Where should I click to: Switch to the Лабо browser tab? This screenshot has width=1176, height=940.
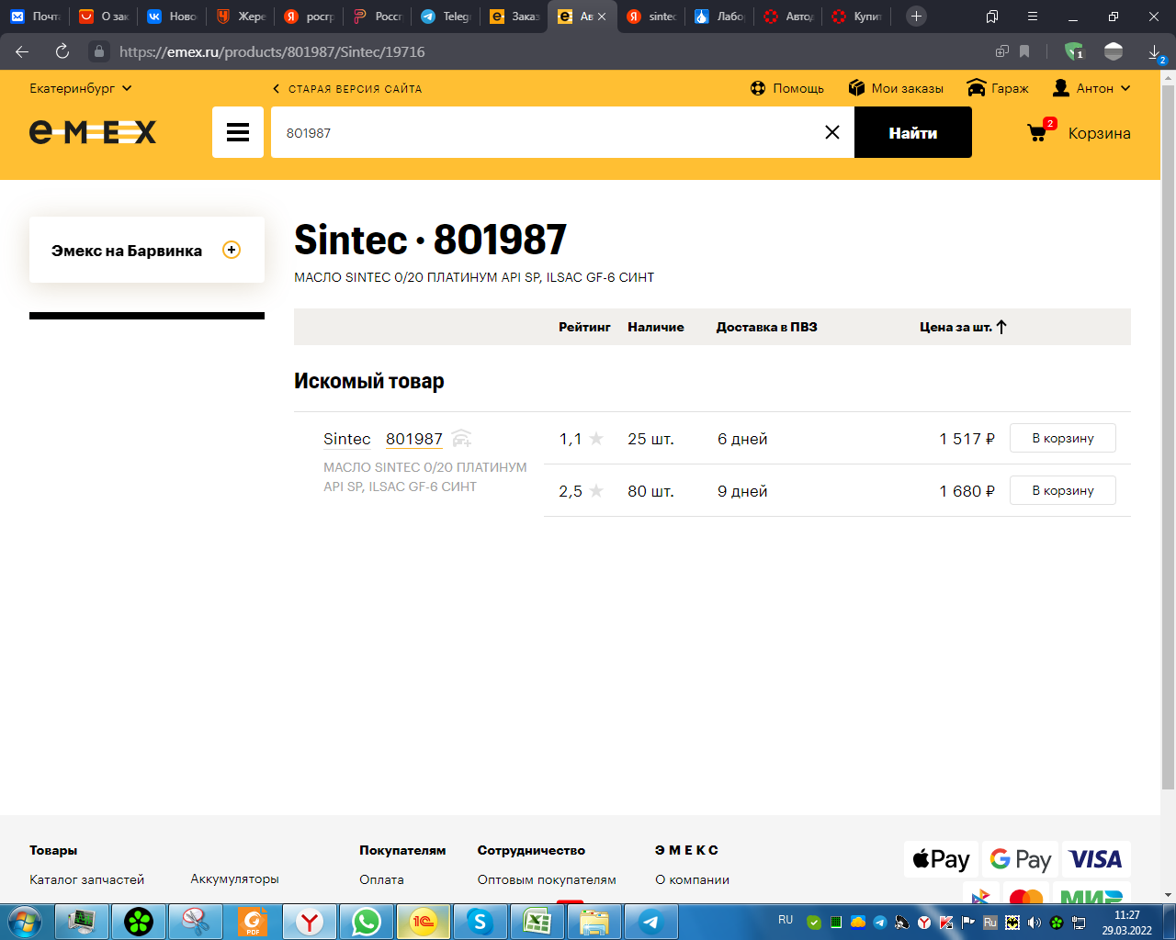[x=720, y=16]
